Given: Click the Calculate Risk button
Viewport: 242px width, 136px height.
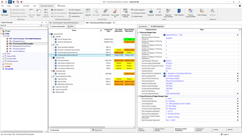Looking at the screenshot, I should [x=74, y=16].
